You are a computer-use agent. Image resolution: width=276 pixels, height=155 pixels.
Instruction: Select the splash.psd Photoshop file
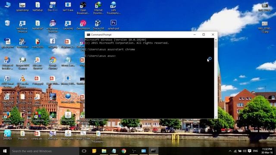[113, 25]
